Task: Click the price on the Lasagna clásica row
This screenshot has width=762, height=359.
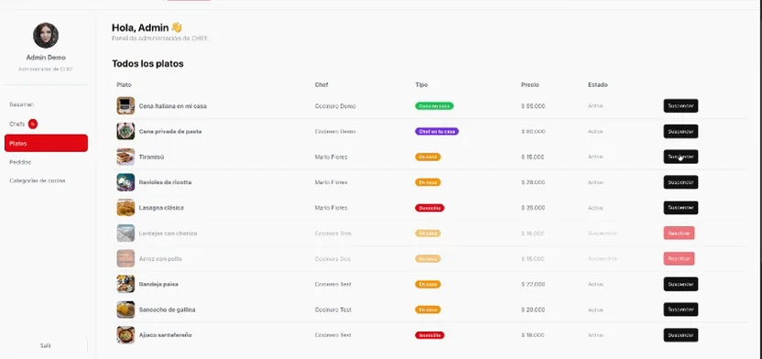Action: click(x=533, y=208)
